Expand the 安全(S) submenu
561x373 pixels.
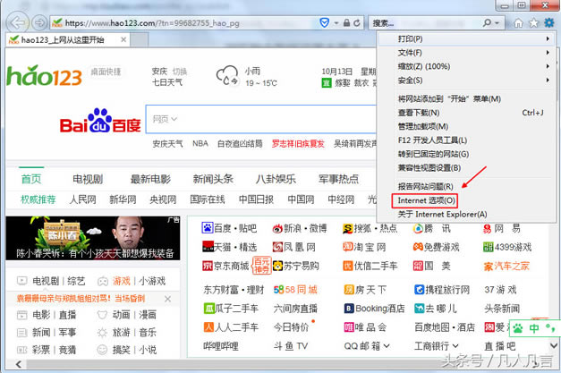tap(466, 81)
